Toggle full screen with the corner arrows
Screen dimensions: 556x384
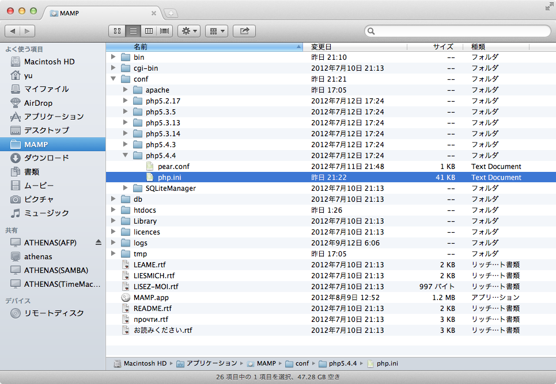[x=549, y=6]
